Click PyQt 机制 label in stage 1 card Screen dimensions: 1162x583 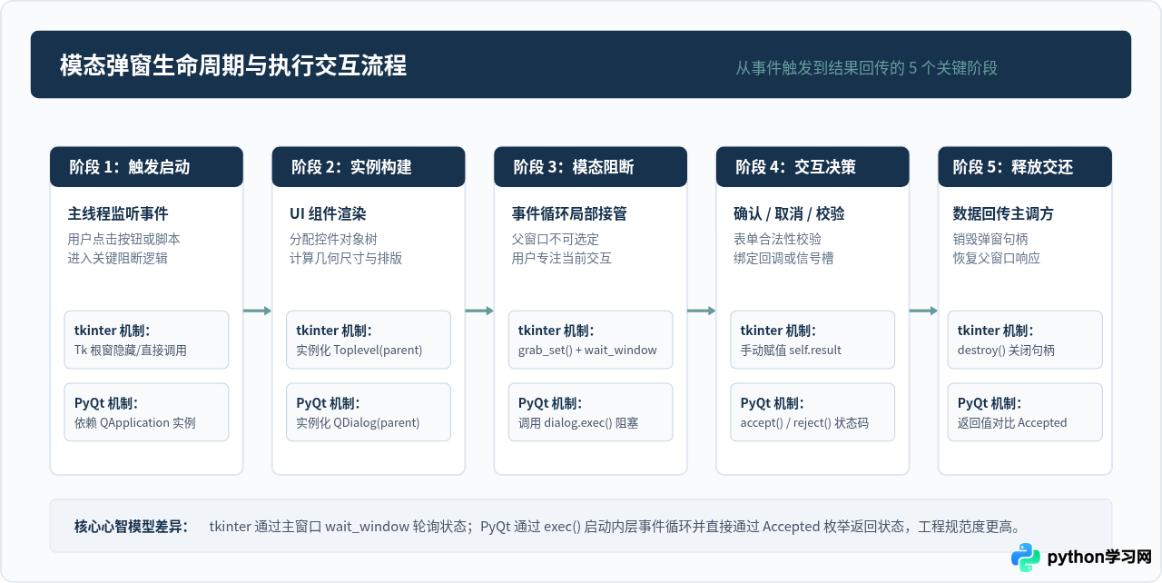(x=106, y=404)
